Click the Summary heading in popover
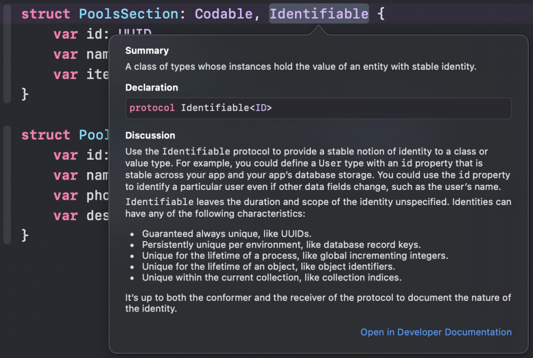Image resolution: width=533 pixels, height=358 pixels. [147, 51]
